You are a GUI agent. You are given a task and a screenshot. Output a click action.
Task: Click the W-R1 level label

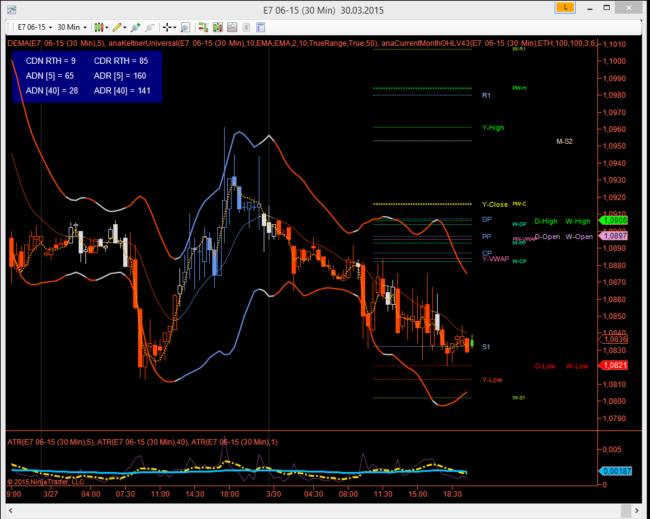coord(519,49)
